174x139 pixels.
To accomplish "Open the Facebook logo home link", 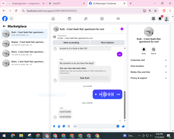I will [x=5, y=18].
